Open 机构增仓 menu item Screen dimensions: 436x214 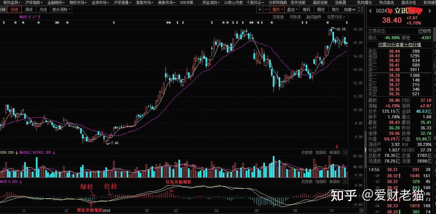point(364,2)
